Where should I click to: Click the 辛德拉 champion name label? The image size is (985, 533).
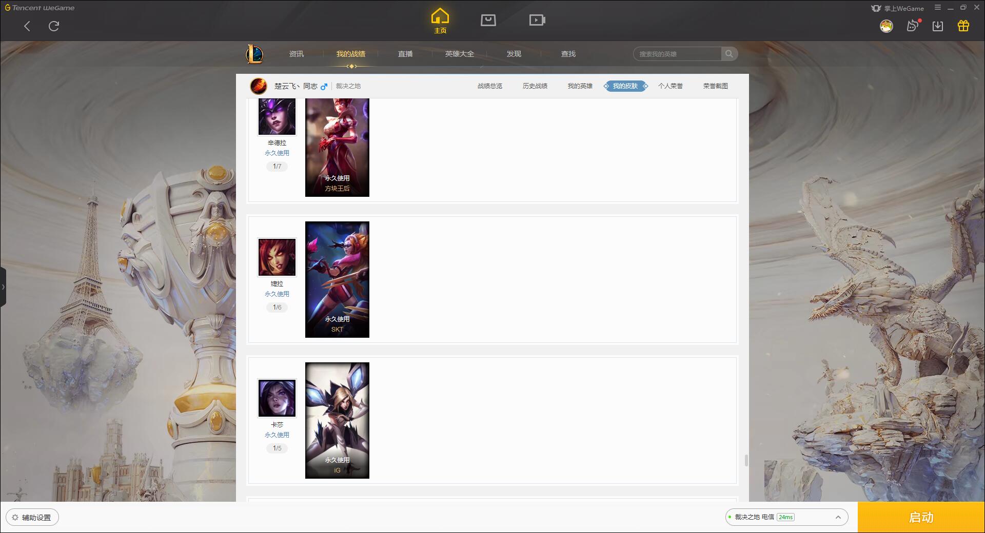pos(277,143)
